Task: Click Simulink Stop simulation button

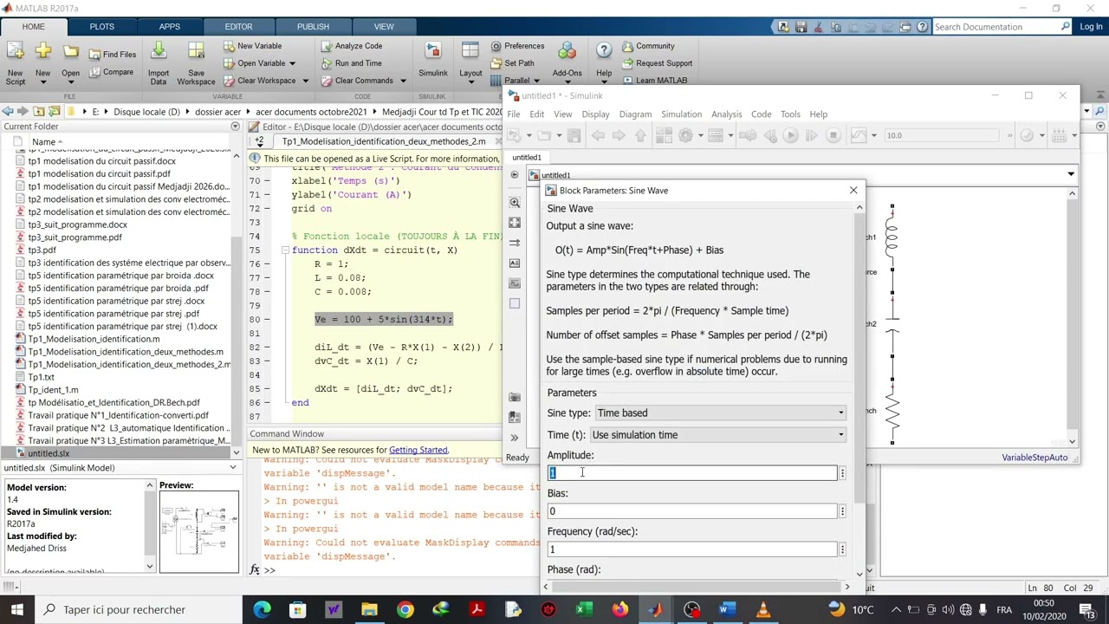Action: (x=833, y=135)
